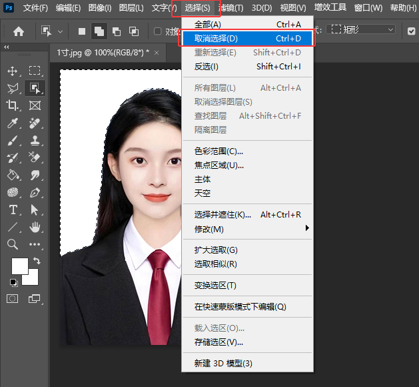The image size is (419, 387).
Task: Swap foreground and background colors
Action: [x=36, y=260]
